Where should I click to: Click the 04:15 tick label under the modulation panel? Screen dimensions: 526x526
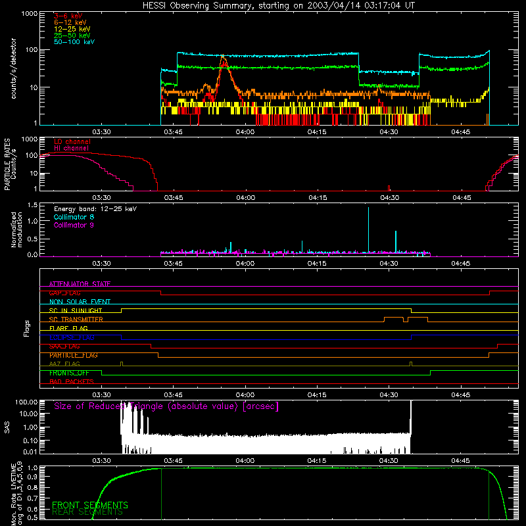coord(317,264)
